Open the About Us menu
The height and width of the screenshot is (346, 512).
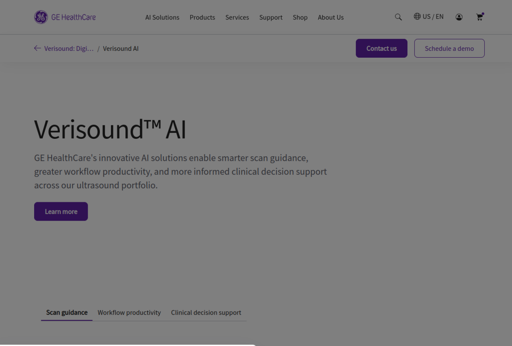pyautogui.click(x=331, y=17)
